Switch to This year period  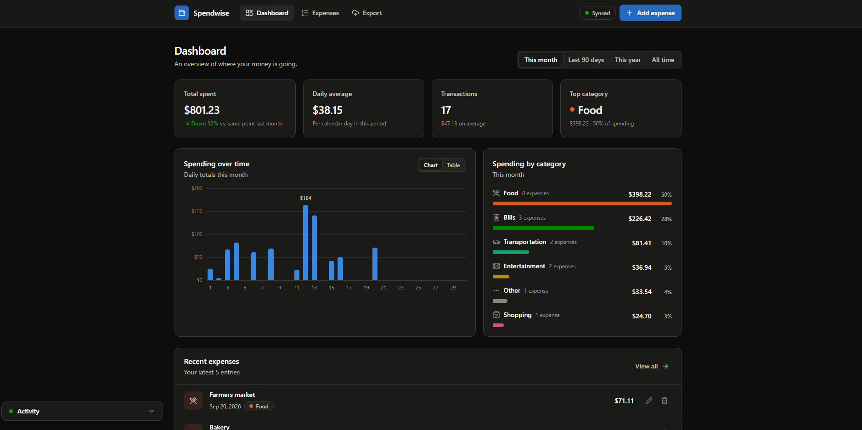click(x=628, y=60)
